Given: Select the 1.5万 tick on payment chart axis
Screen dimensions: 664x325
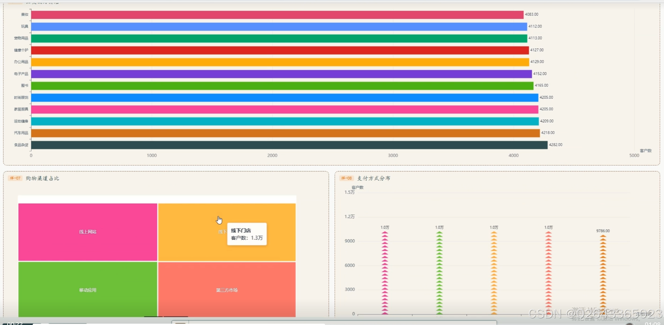Looking at the screenshot, I should (349, 192).
